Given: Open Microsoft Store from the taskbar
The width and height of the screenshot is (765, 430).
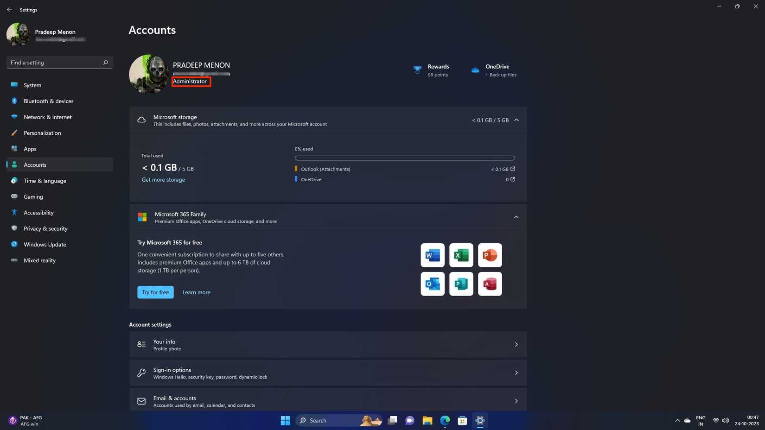Looking at the screenshot, I should coord(462,420).
